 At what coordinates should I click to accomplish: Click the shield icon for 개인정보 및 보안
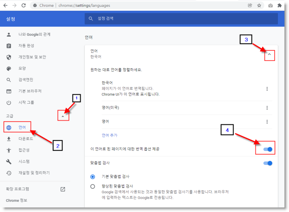(x=9, y=57)
